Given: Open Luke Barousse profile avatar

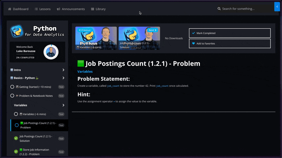Looking at the screenshot, I should (51, 52).
